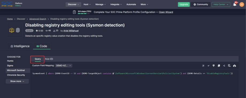This screenshot has width=246, height=98.
Task: Go to Automate in top navigation
Action: pos(131,4)
